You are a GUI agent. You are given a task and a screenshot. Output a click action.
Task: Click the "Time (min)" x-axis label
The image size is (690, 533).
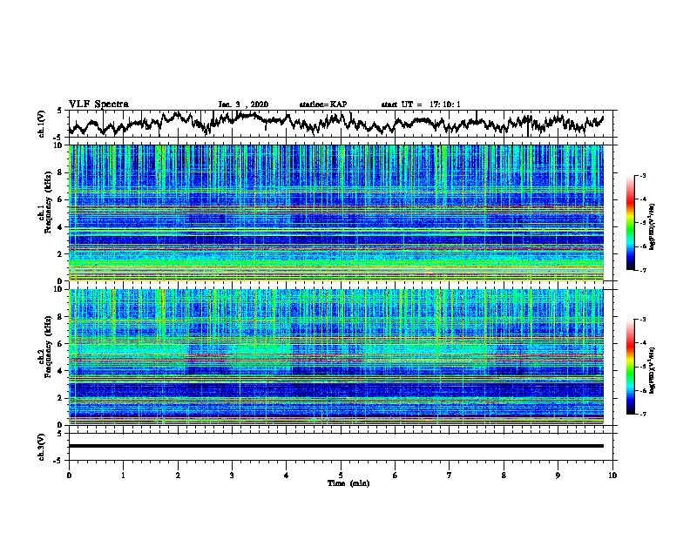(x=348, y=483)
